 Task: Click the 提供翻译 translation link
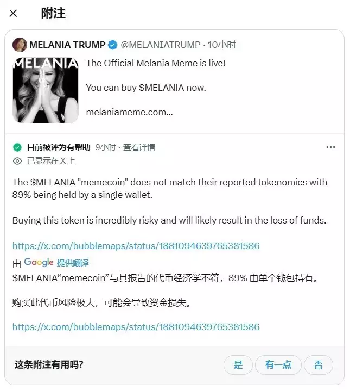pyautogui.click(x=73, y=263)
